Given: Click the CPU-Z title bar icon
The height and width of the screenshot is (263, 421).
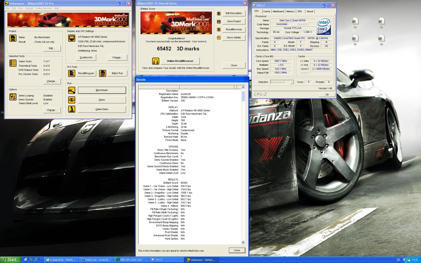Looking at the screenshot, I should [254, 5].
